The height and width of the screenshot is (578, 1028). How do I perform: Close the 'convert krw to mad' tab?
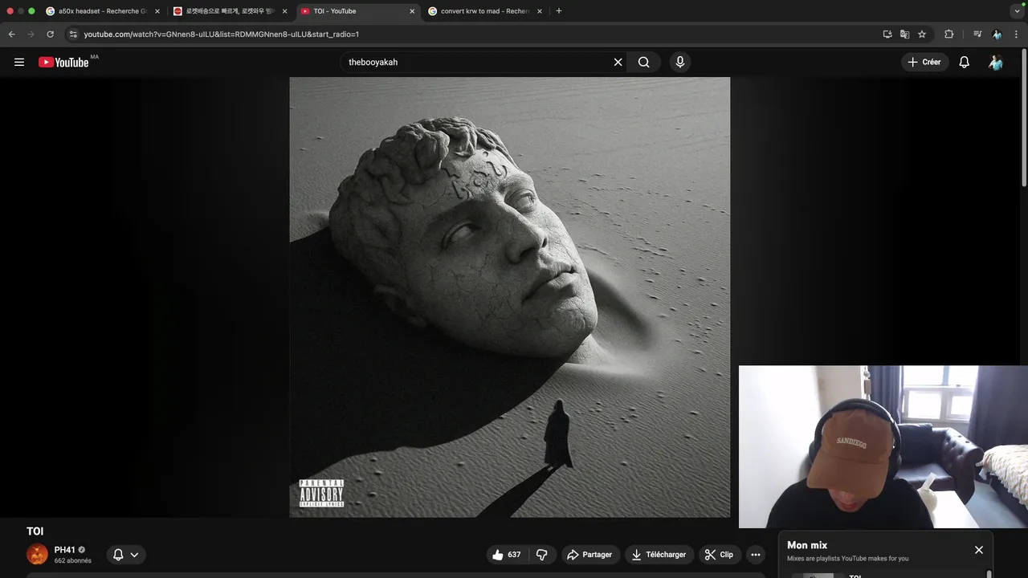coord(540,11)
